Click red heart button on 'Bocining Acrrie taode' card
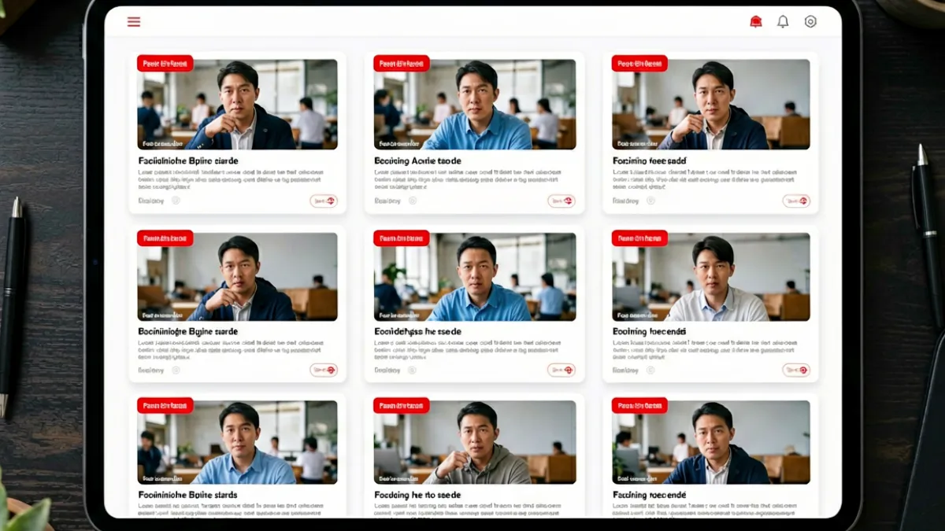Image resolution: width=945 pixels, height=531 pixels. point(561,201)
